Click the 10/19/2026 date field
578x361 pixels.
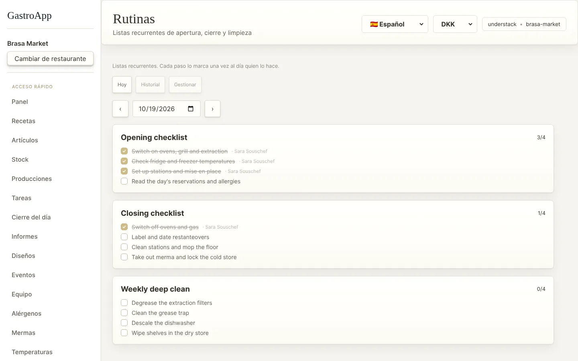pos(167,109)
